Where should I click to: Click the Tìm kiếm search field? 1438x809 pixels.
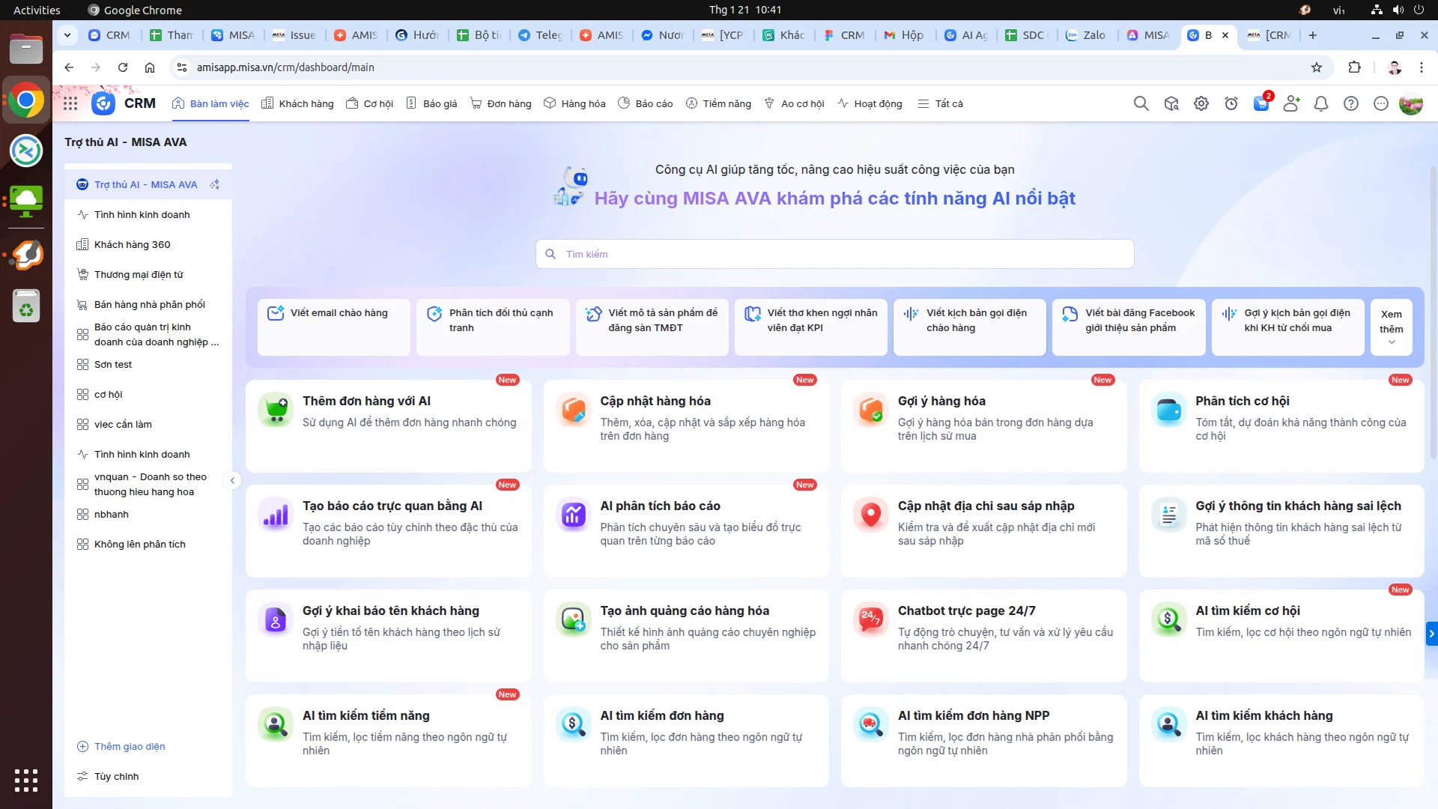tap(834, 254)
